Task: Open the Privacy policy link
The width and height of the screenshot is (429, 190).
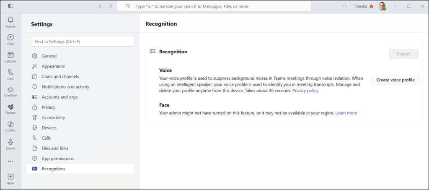Action: point(305,91)
